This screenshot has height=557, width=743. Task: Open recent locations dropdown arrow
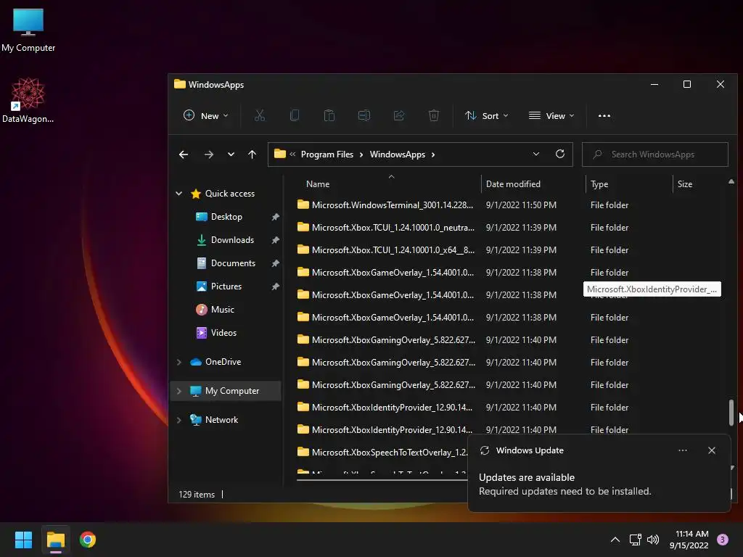(x=231, y=154)
